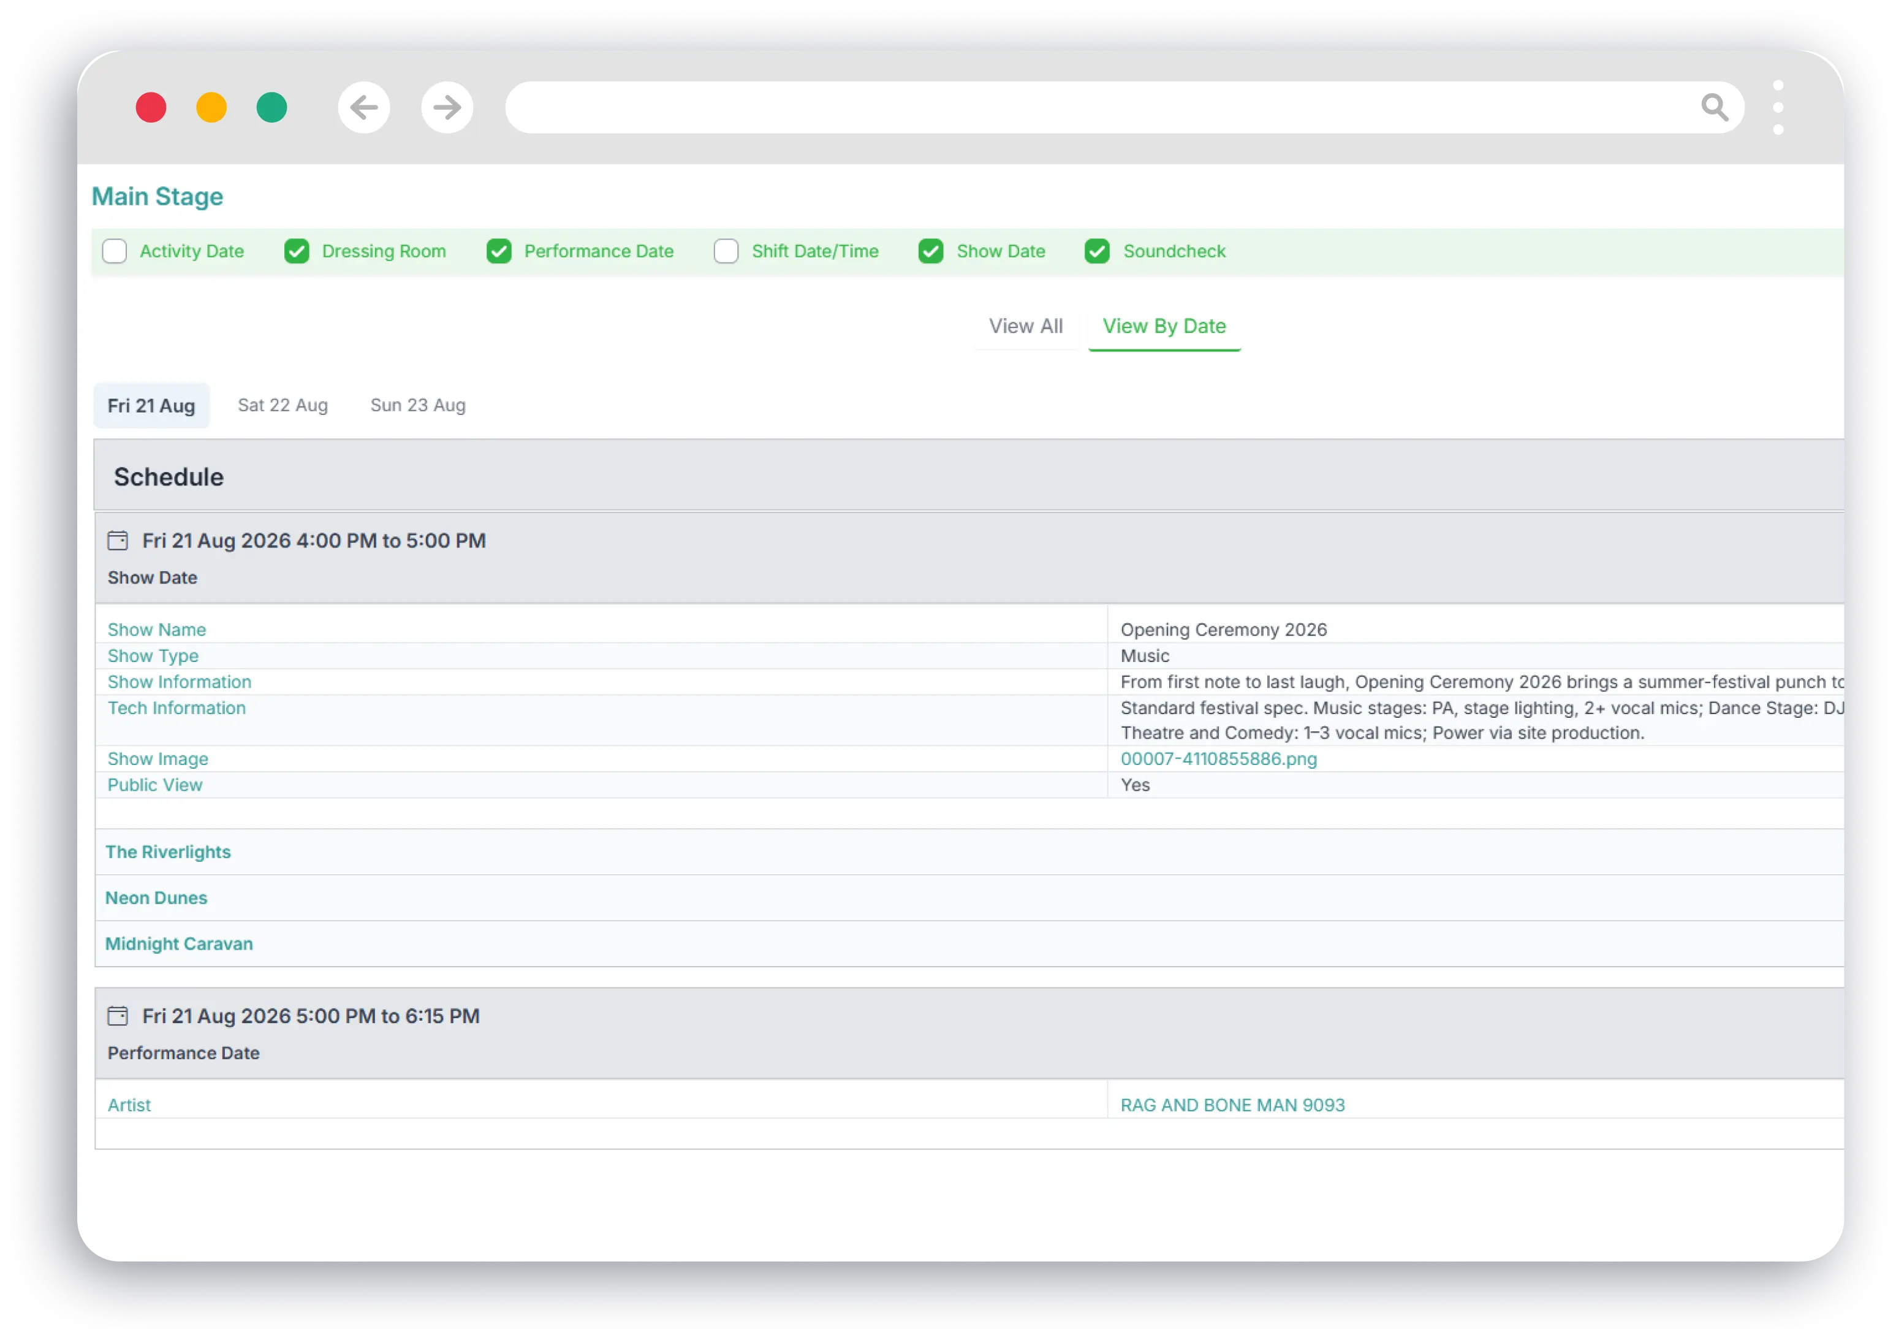Select the Sat 22 Aug date tab

tap(283, 406)
